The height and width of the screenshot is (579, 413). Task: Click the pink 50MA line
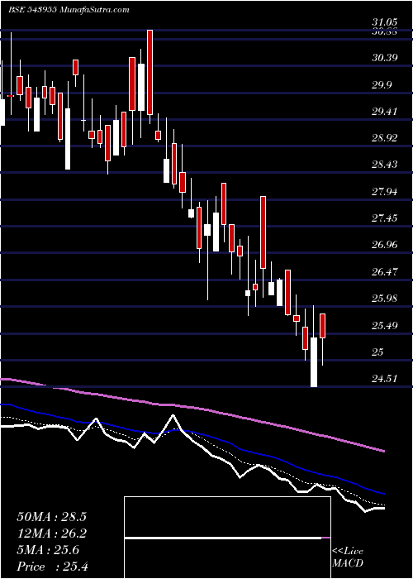pos(192,407)
